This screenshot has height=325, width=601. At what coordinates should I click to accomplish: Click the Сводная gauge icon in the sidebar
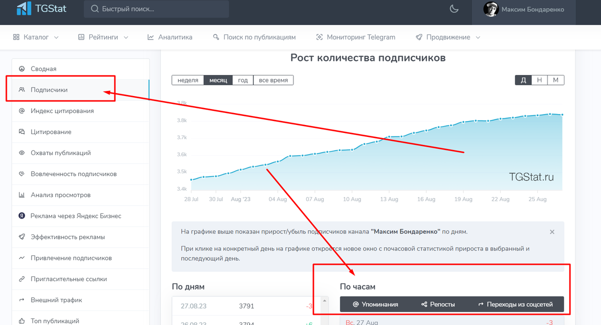22,69
